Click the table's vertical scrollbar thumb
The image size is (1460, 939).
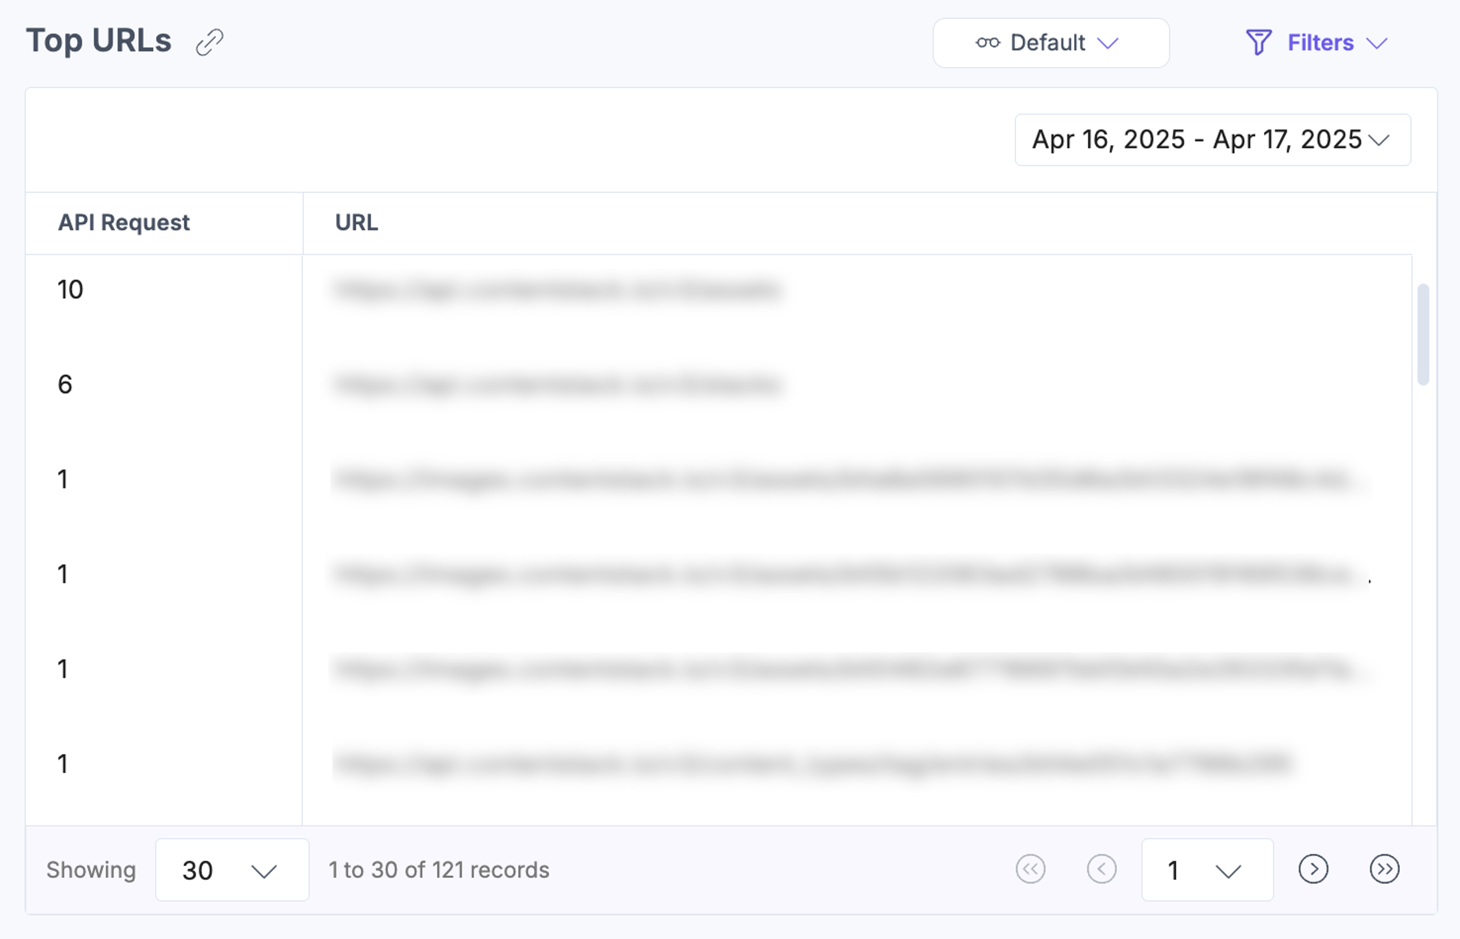point(1423,334)
